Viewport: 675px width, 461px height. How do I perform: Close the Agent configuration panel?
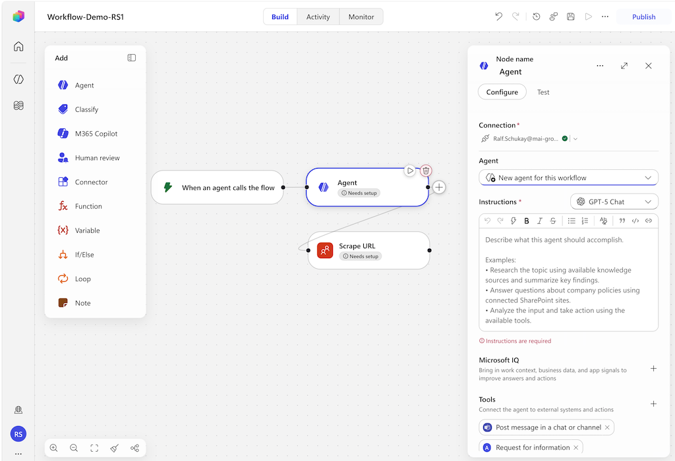(649, 66)
